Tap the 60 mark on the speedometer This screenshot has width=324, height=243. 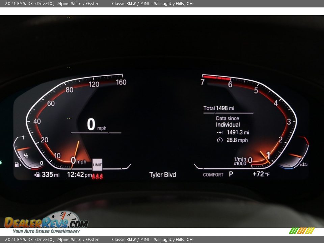pyautogui.click(x=51, y=103)
